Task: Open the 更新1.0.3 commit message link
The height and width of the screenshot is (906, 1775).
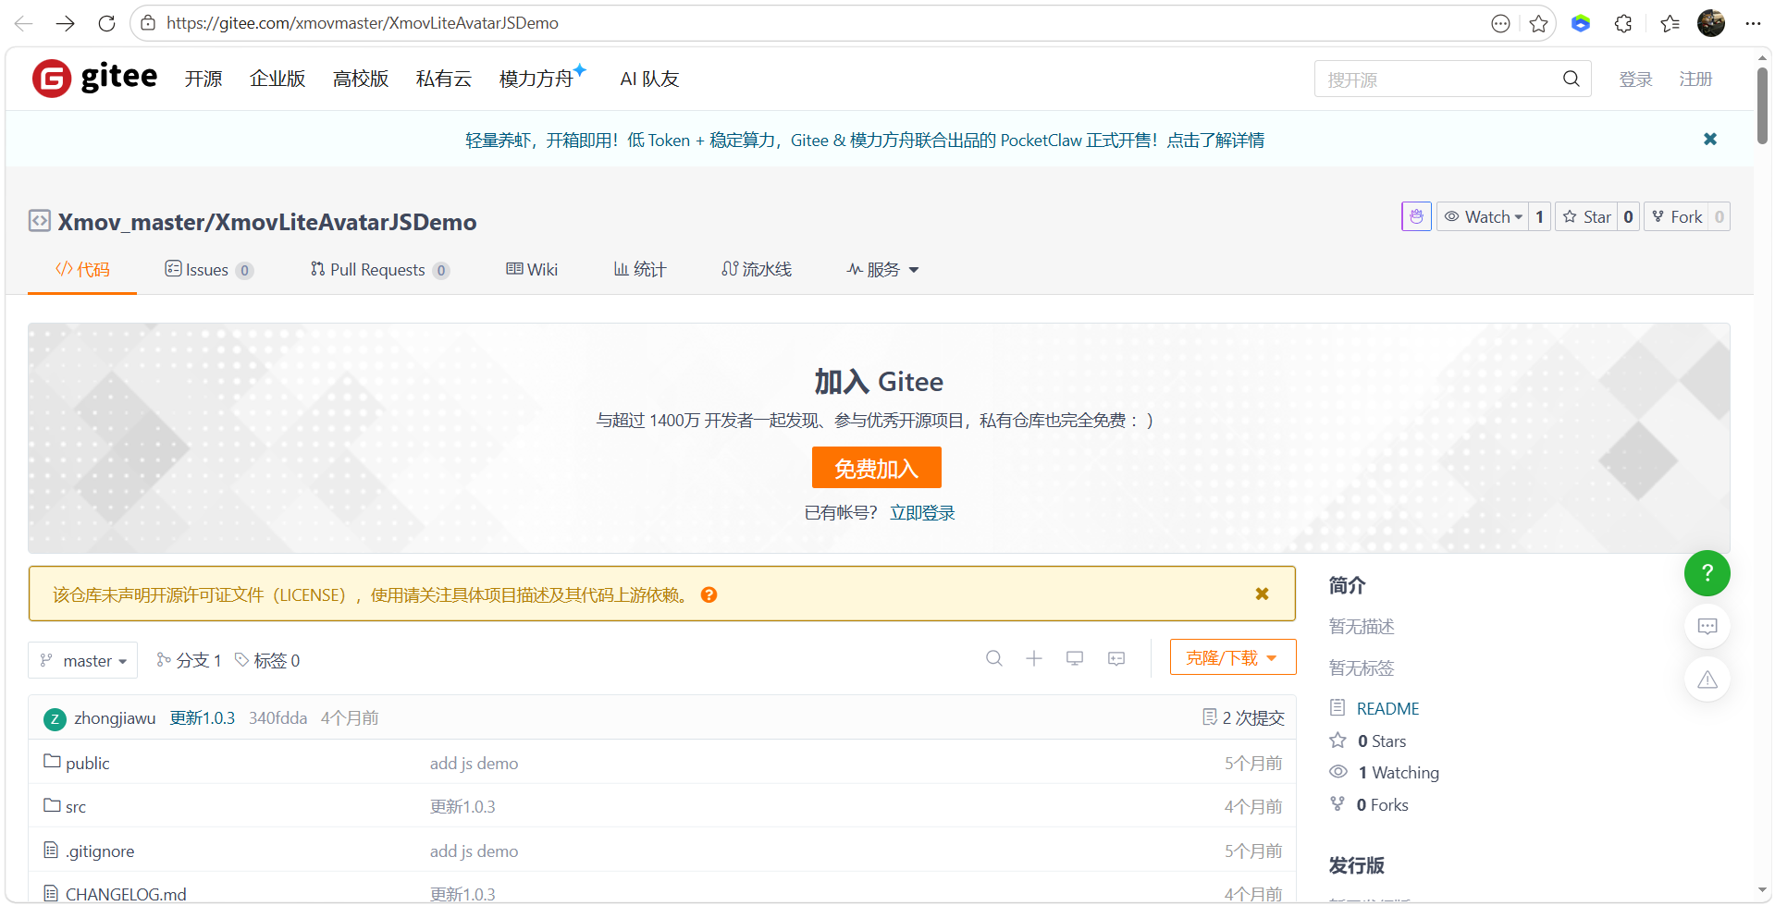Action: pyautogui.click(x=203, y=718)
